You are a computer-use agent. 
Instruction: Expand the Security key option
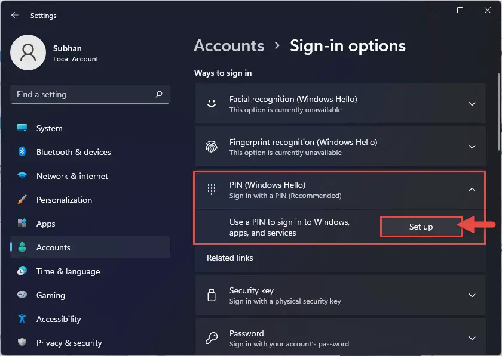click(471, 295)
